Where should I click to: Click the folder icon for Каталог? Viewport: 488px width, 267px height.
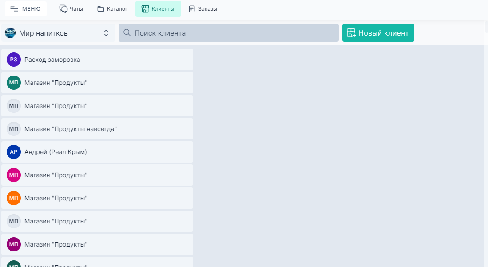(101, 9)
